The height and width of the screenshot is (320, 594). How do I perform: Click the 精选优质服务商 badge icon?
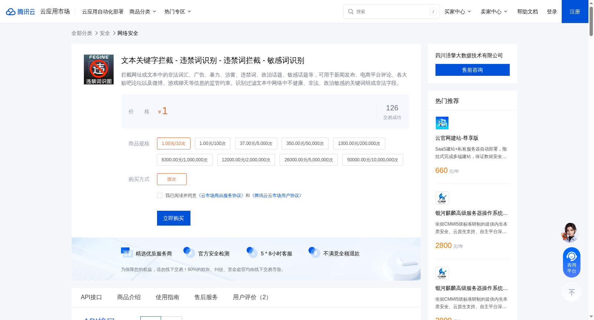pos(127,252)
